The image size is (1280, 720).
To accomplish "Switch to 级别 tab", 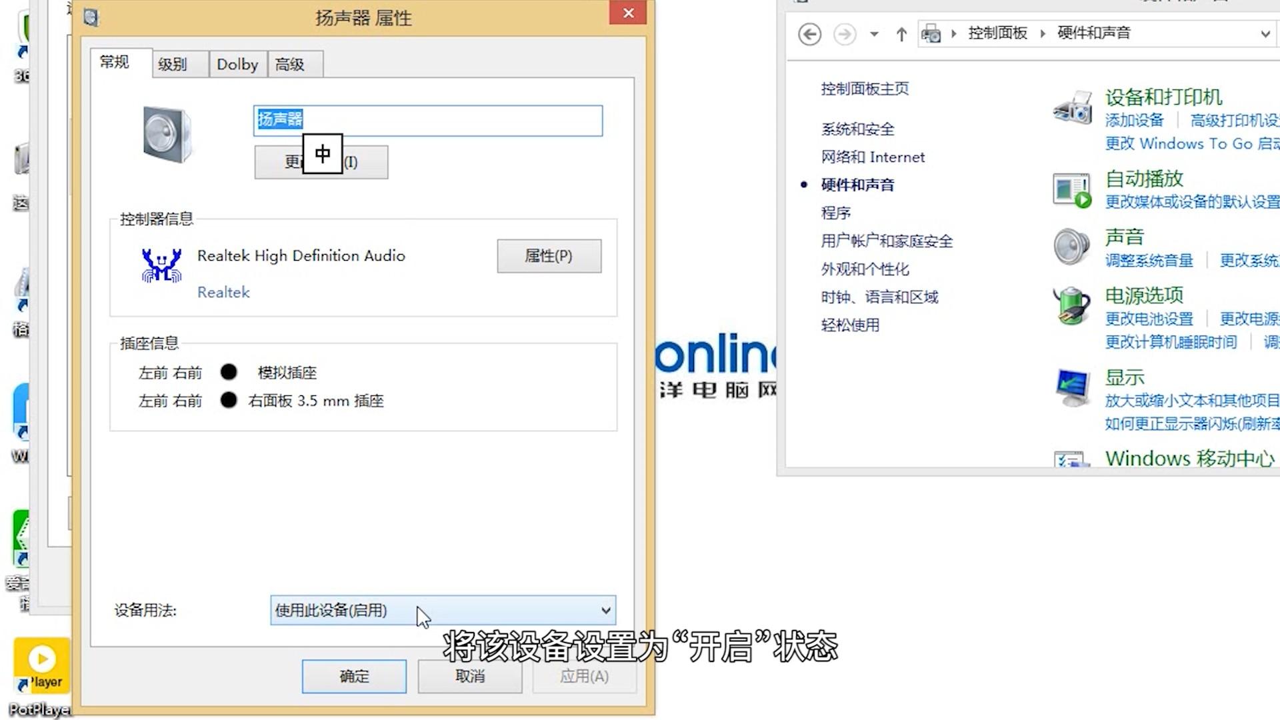I will coord(180,65).
